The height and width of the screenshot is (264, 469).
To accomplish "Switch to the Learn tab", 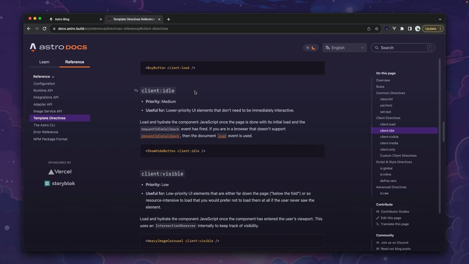I will click(44, 62).
